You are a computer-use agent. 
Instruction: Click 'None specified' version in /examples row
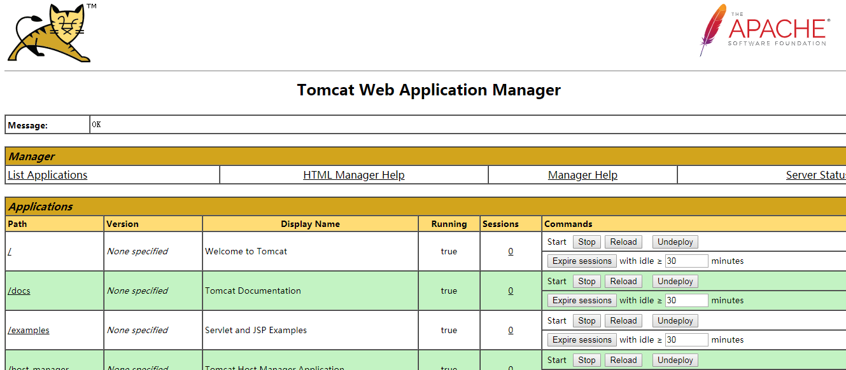137,330
